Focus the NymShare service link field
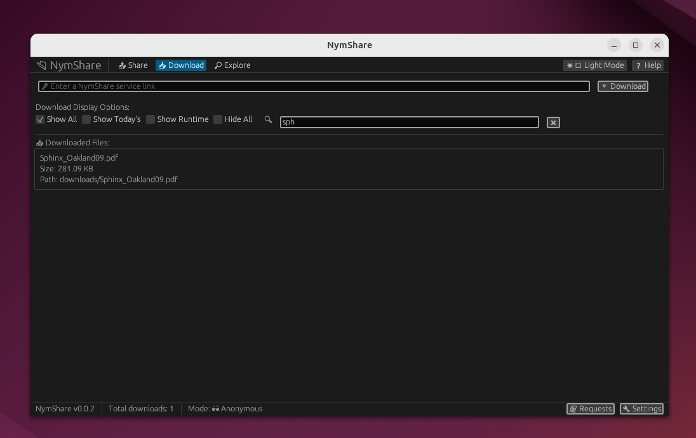This screenshot has height=438, width=696. pyautogui.click(x=314, y=86)
